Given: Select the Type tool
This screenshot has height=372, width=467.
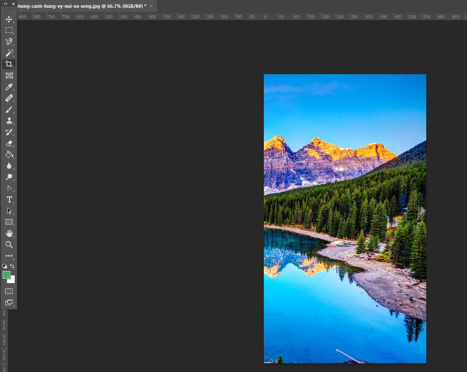Looking at the screenshot, I should coord(9,199).
